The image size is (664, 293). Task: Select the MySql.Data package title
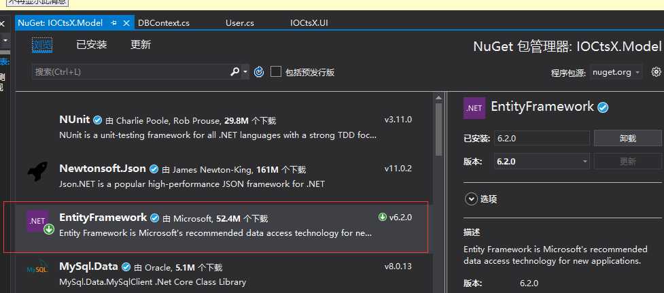click(88, 266)
